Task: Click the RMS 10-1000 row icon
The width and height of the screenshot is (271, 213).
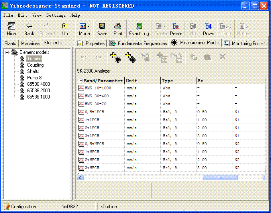Action: pyautogui.click(x=81, y=88)
